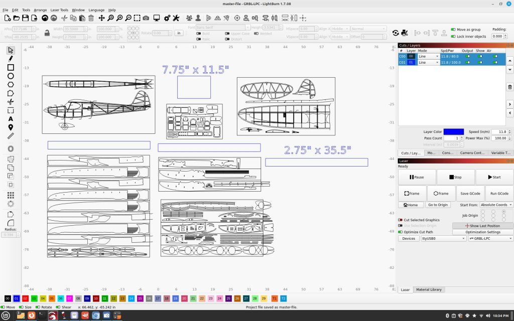This screenshot has height=321, width=514.
Task: Choose the Ellipse tool
Action: pyautogui.click(x=11, y=76)
